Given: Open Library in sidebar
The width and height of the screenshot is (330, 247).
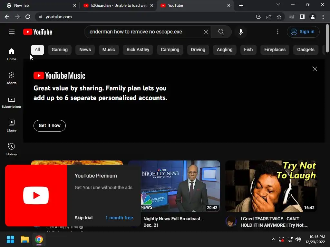Looking at the screenshot, I should [12, 126].
